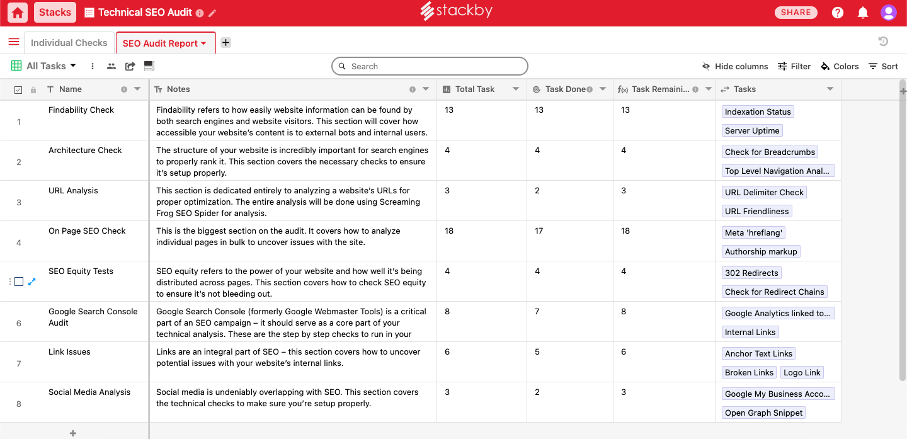
Task: Click the lock icon in header row
Action: (33, 90)
